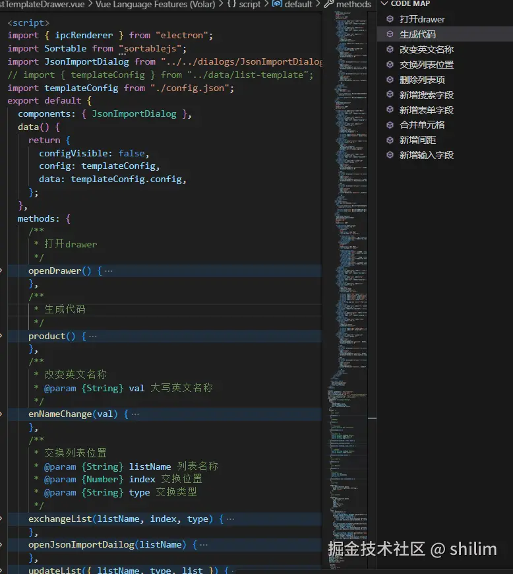Viewport: 513px width, 574px height.
Task: Click the type 交换类型 param comment
Action: (x=163, y=492)
